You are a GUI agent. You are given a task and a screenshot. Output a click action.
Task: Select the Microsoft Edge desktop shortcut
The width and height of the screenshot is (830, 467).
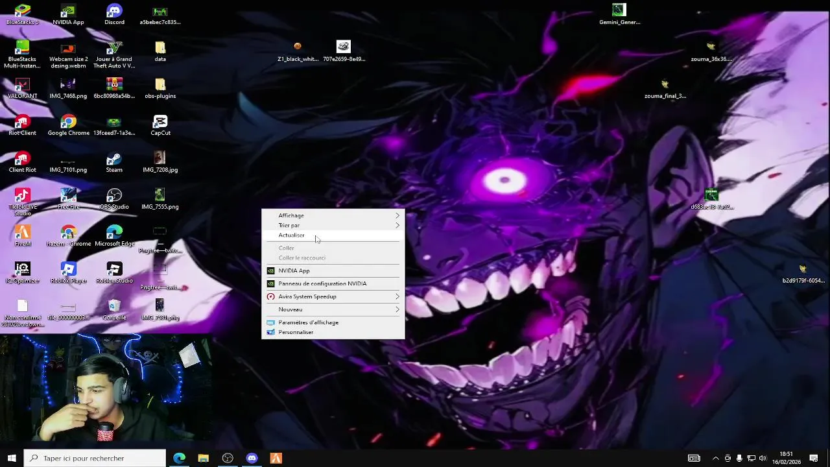114,236
